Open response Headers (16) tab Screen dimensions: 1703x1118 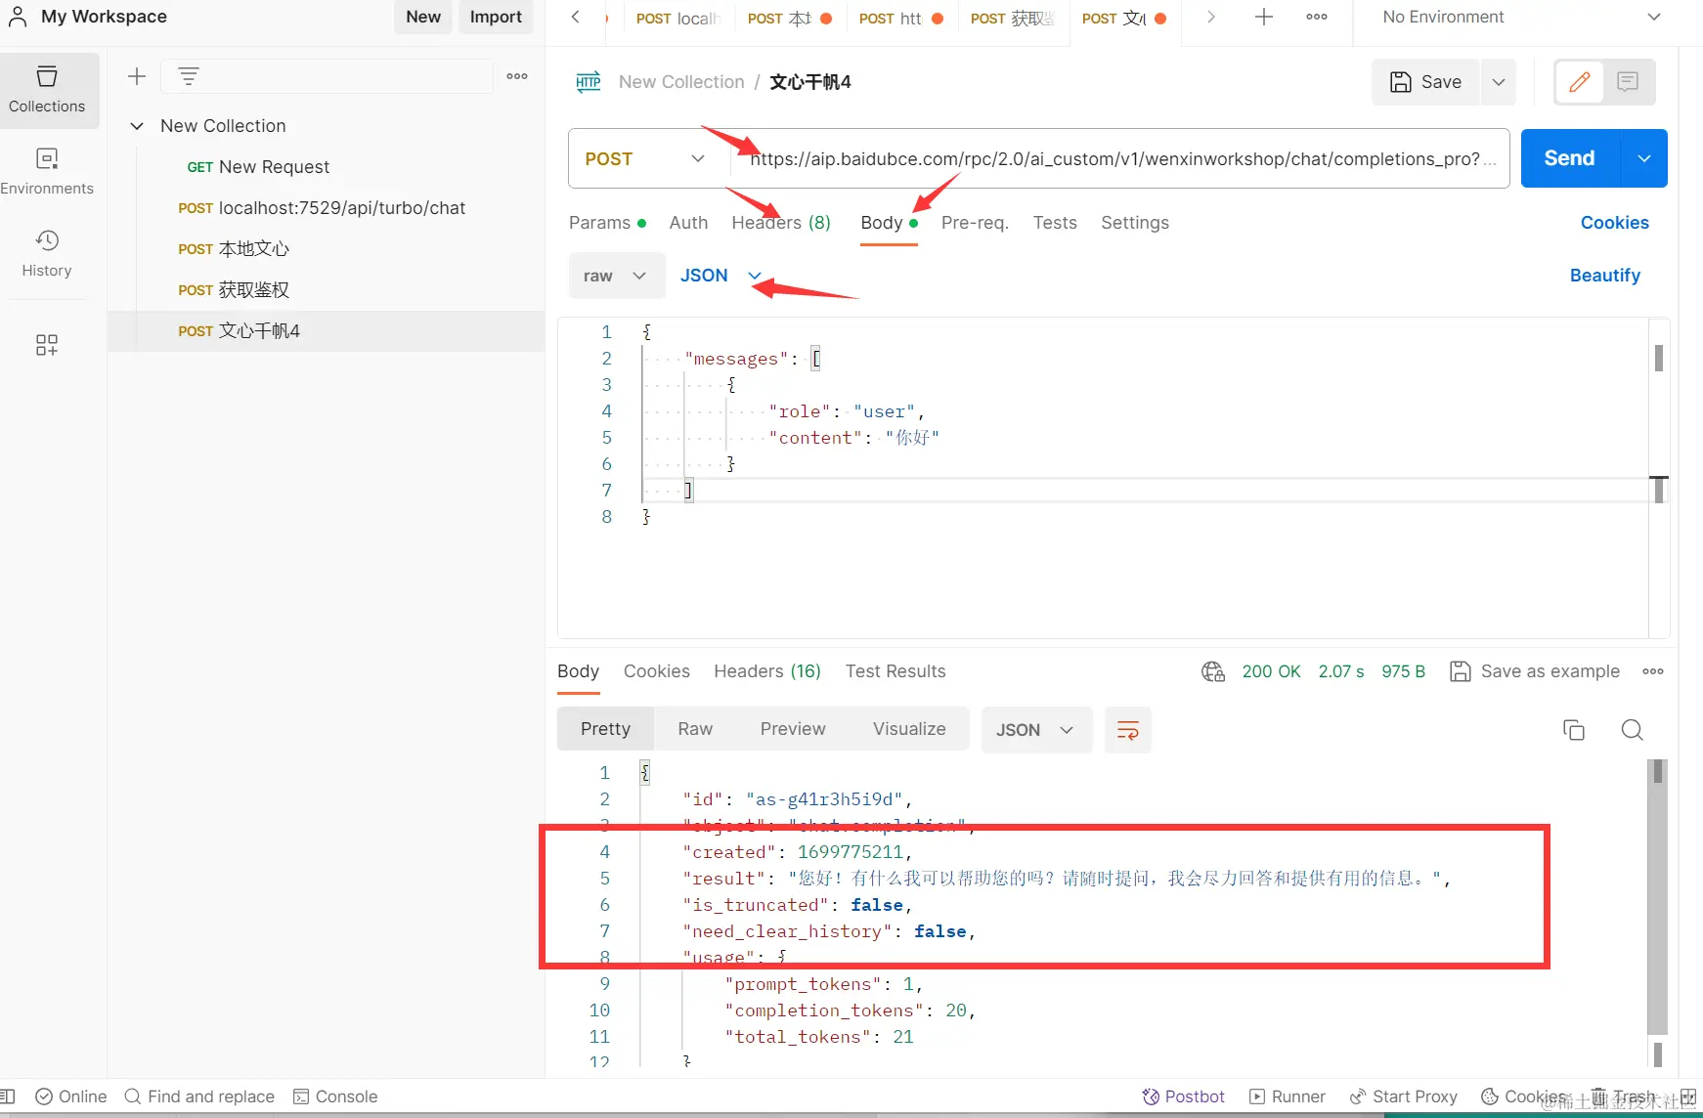coord(767,671)
